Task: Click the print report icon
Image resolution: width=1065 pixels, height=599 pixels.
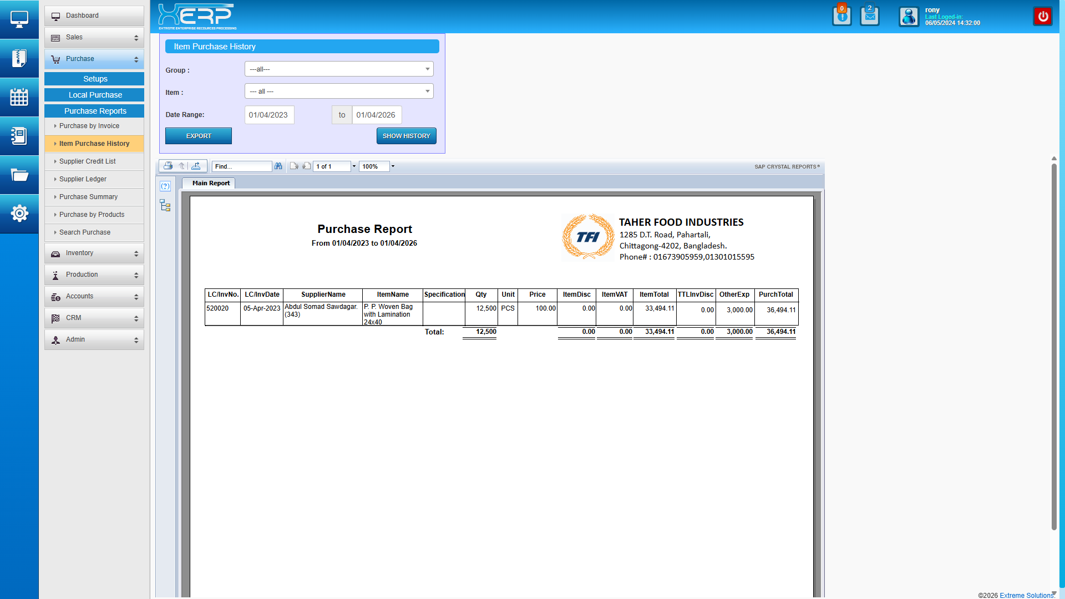Action: [x=168, y=166]
